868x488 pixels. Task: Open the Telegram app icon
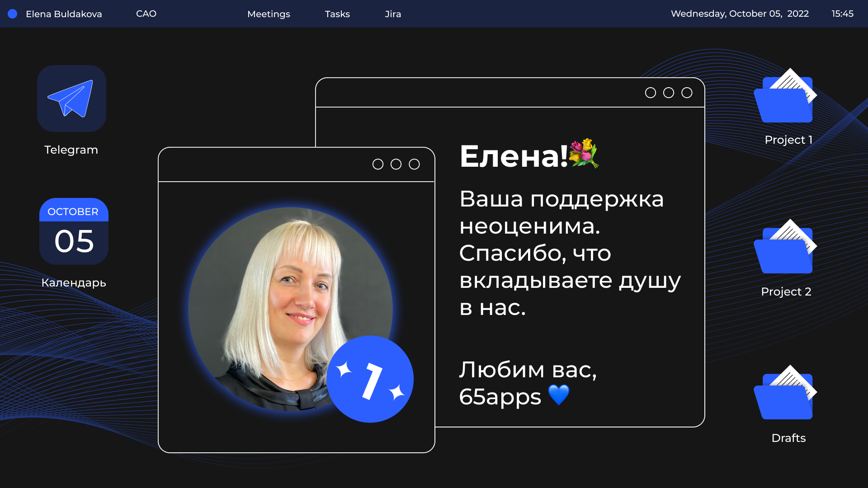click(71, 99)
